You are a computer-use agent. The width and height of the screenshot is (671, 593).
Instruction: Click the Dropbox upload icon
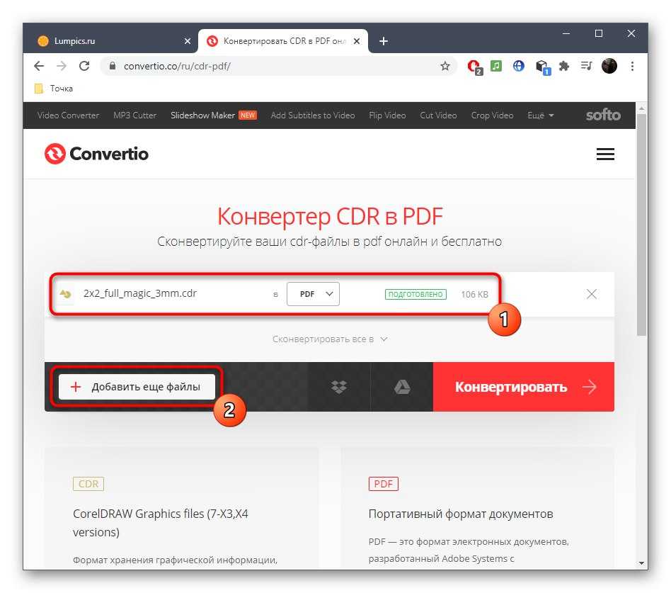click(x=338, y=387)
